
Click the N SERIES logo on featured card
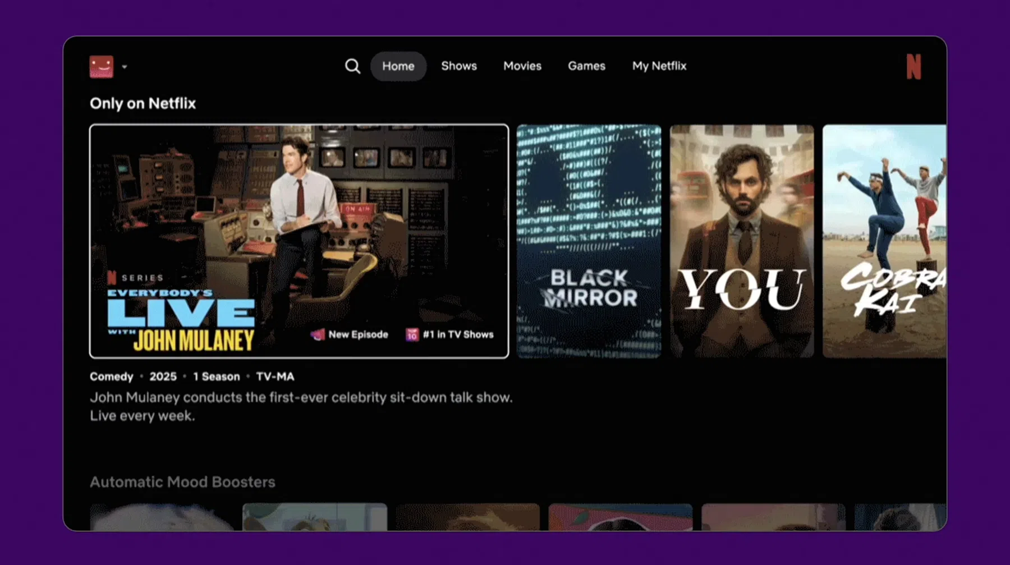click(136, 278)
